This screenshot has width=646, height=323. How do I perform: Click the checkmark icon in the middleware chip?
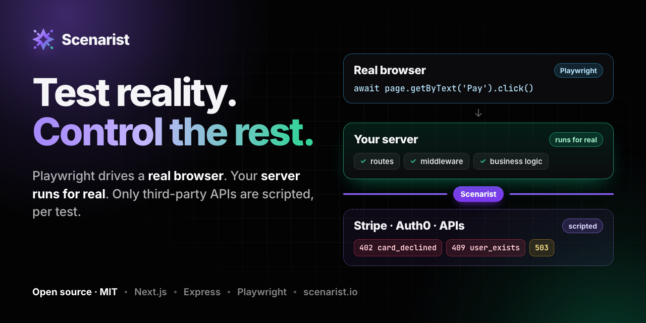click(413, 161)
